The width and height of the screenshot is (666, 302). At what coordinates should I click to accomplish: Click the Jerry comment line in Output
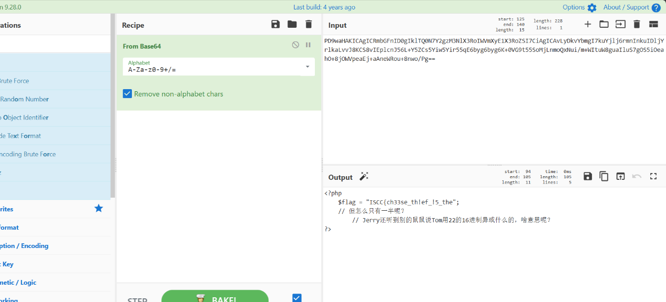[x=452, y=220]
